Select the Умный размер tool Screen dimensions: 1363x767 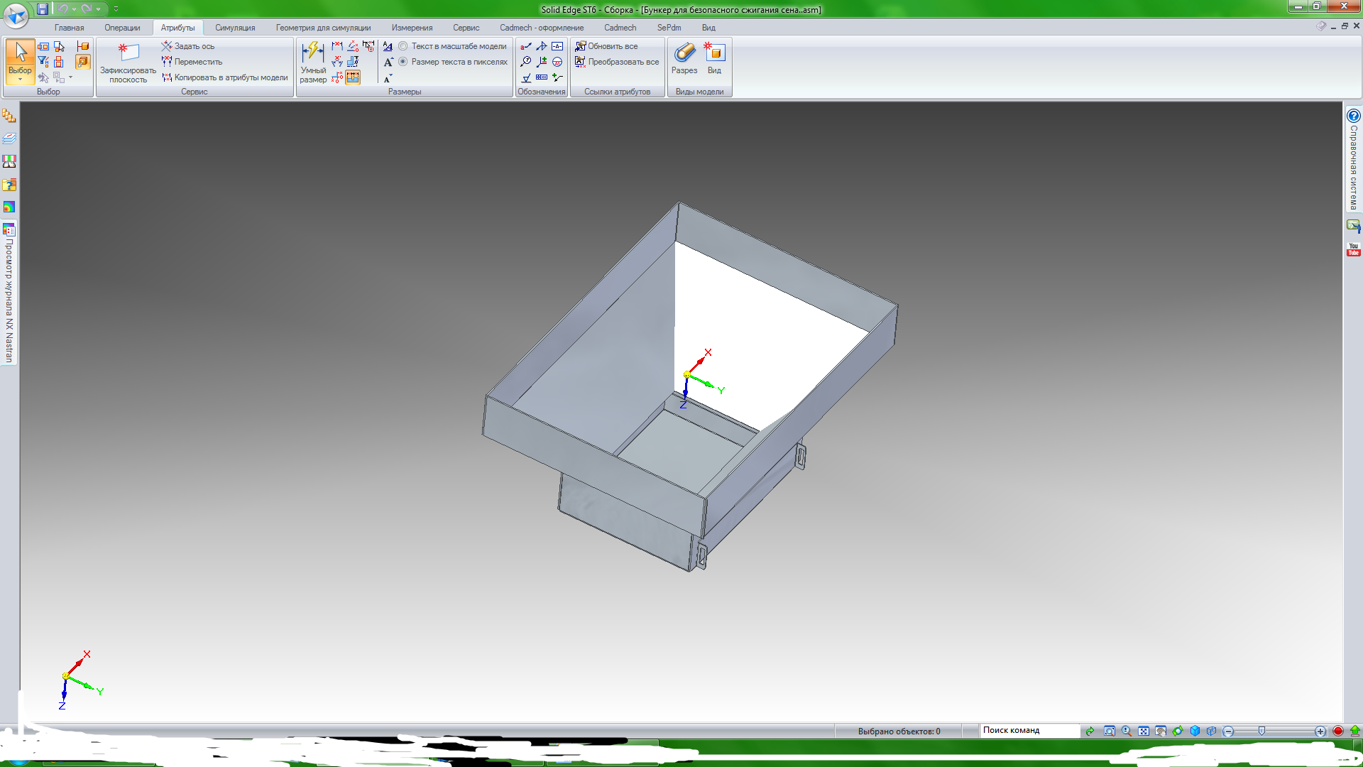pos(313,62)
